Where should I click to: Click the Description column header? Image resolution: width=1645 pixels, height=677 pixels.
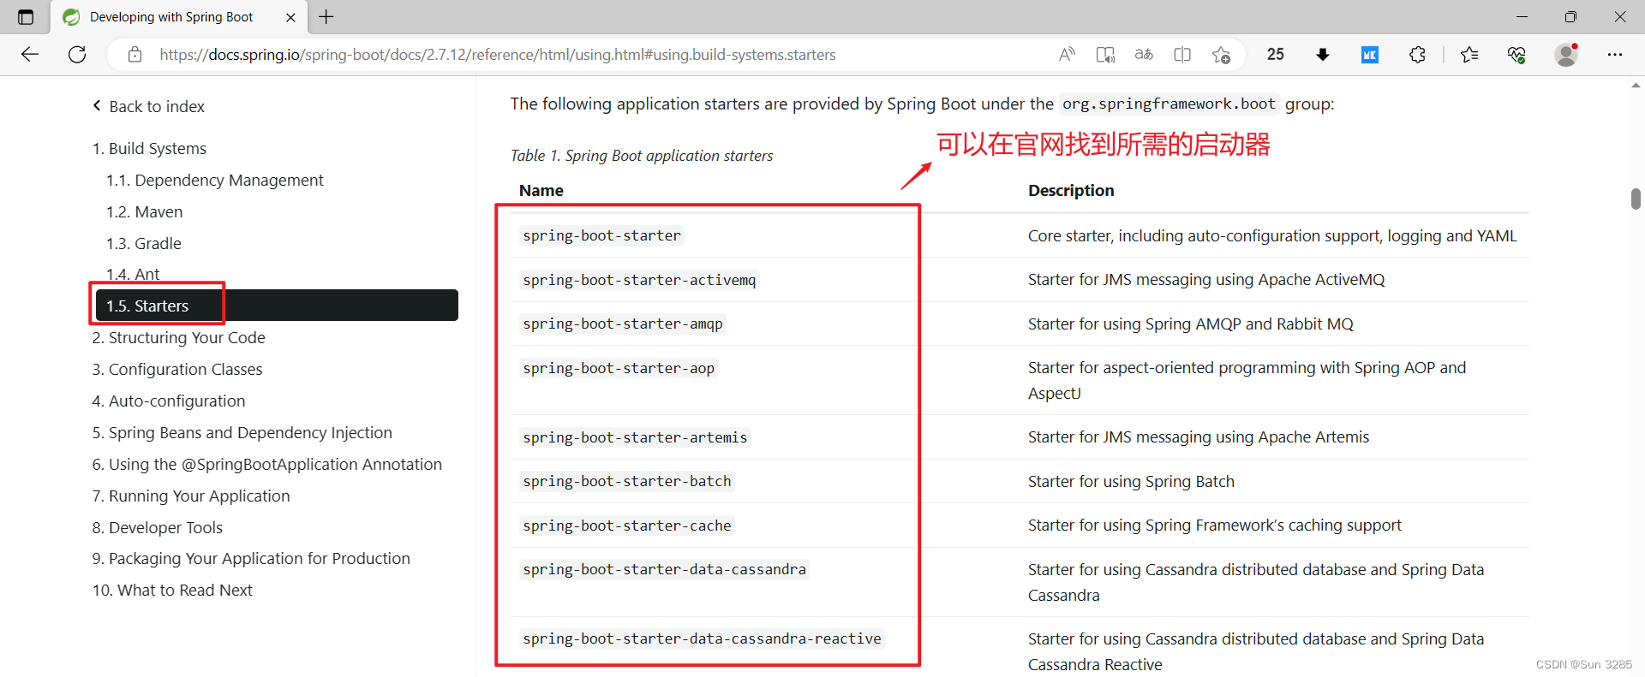click(1071, 190)
